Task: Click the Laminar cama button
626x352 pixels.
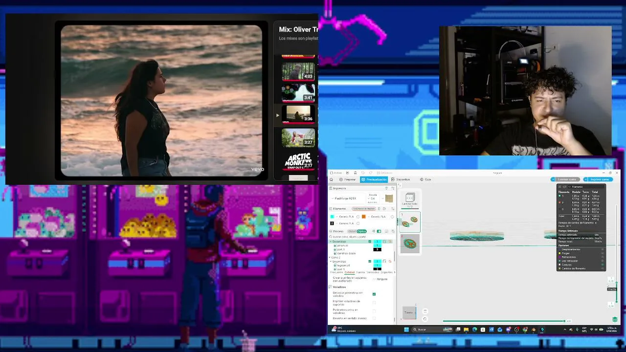Action: (567, 179)
